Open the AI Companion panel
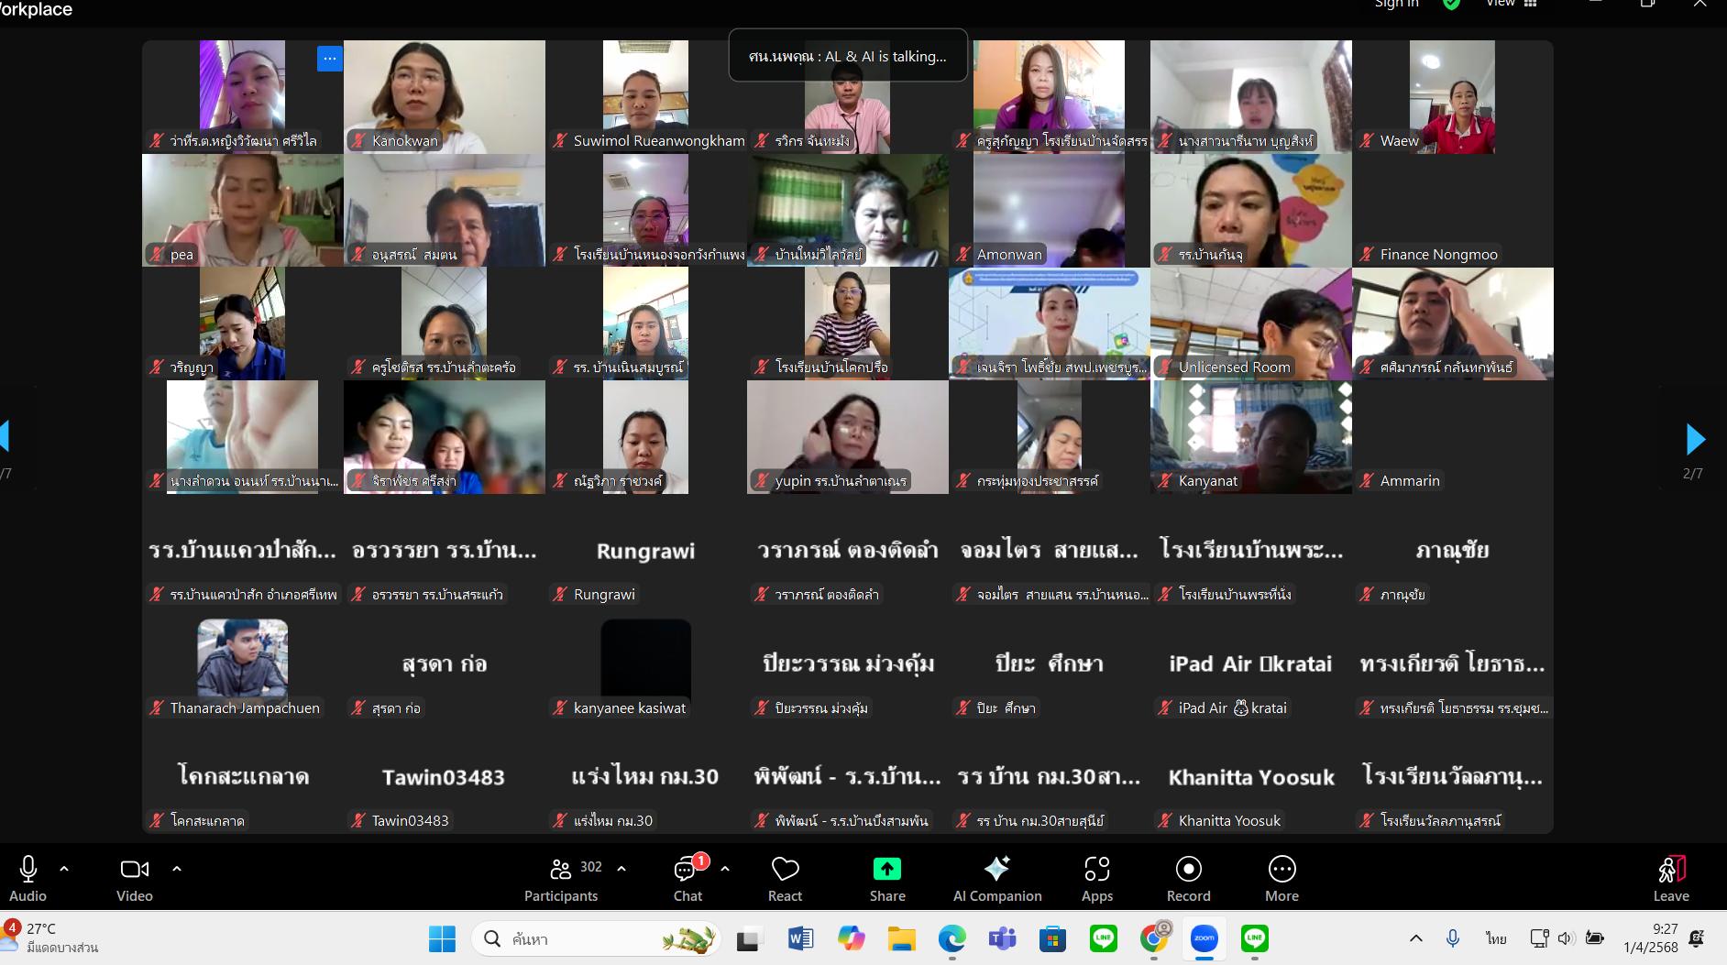Image resolution: width=1727 pixels, height=965 pixels. coord(996,878)
